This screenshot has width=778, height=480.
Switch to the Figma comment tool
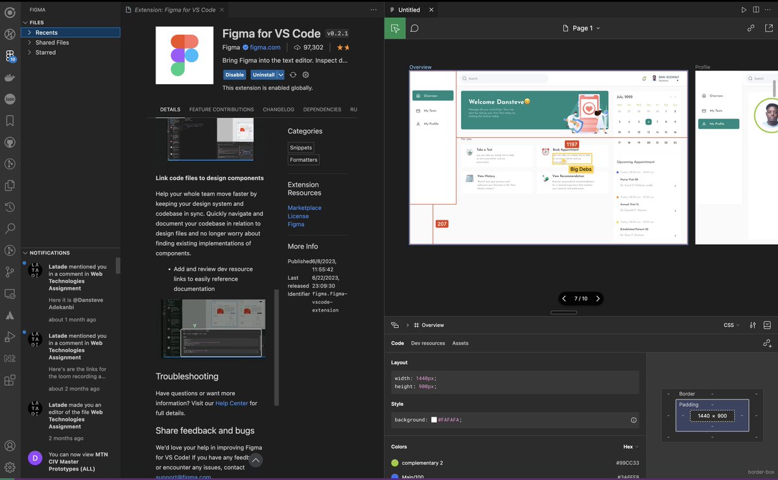(x=414, y=29)
